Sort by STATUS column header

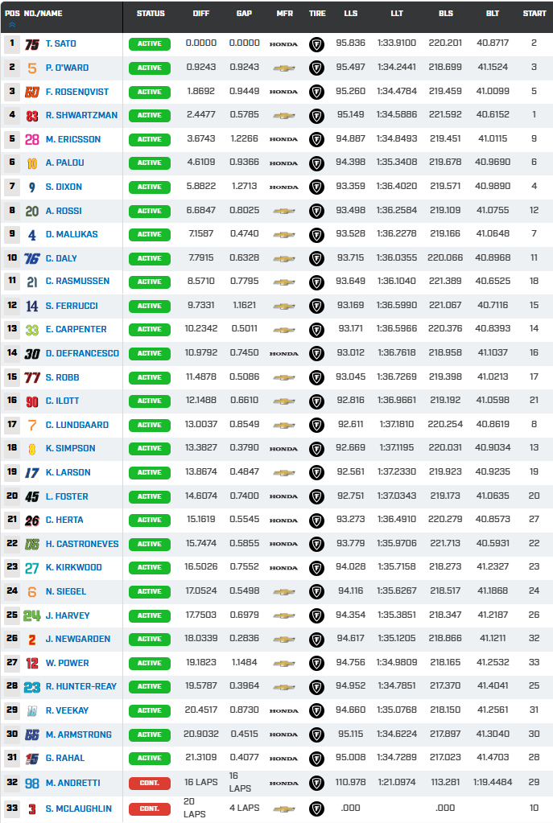pyautogui.click(x=151, y=13)
